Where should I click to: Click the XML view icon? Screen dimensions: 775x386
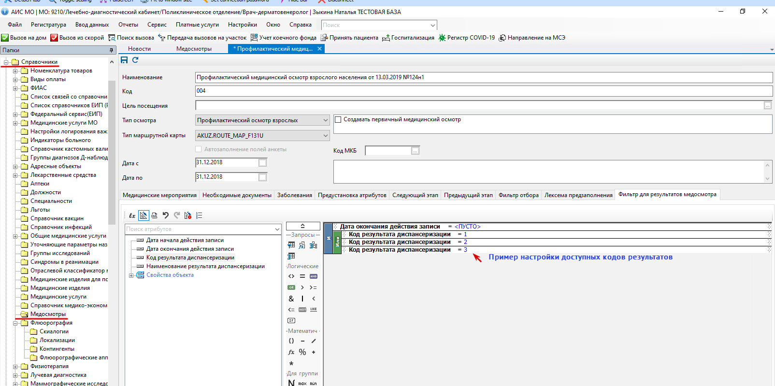click(x=154, y=215)
